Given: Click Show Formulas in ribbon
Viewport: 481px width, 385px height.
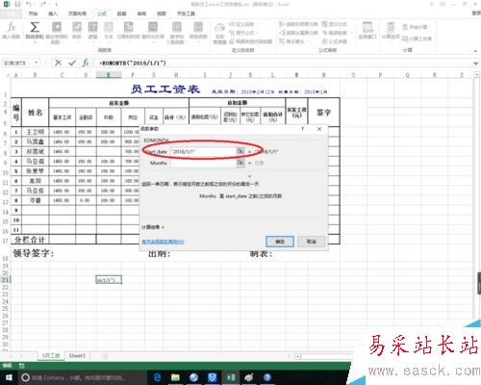Looking at the screenshot, I should pos(335,24).
